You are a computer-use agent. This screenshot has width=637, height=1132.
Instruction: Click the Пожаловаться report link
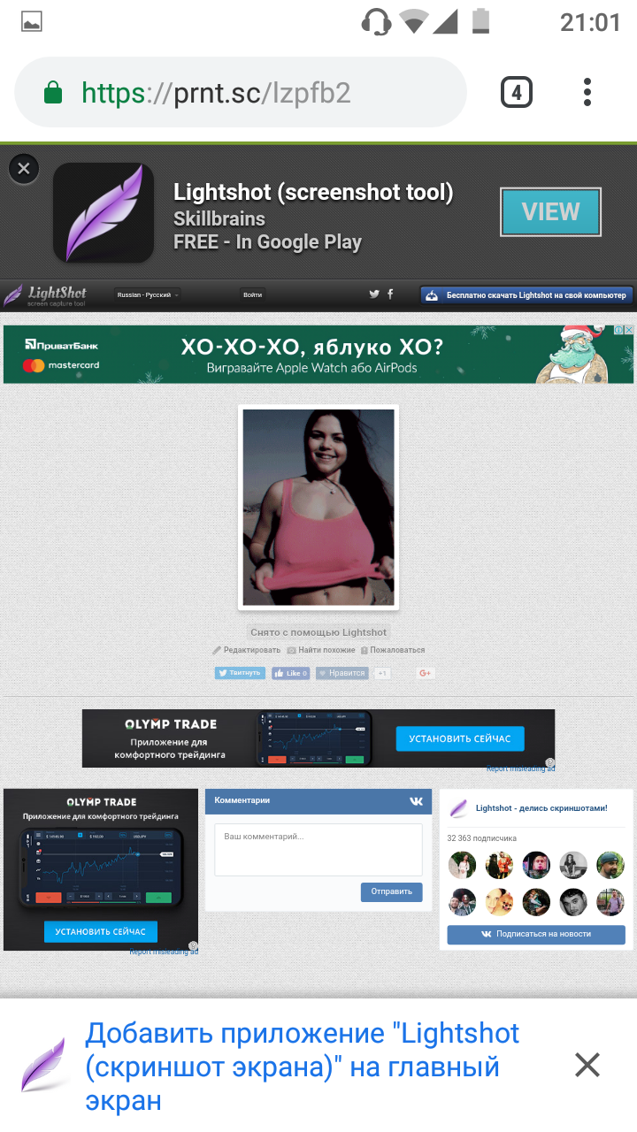(392, 650)
